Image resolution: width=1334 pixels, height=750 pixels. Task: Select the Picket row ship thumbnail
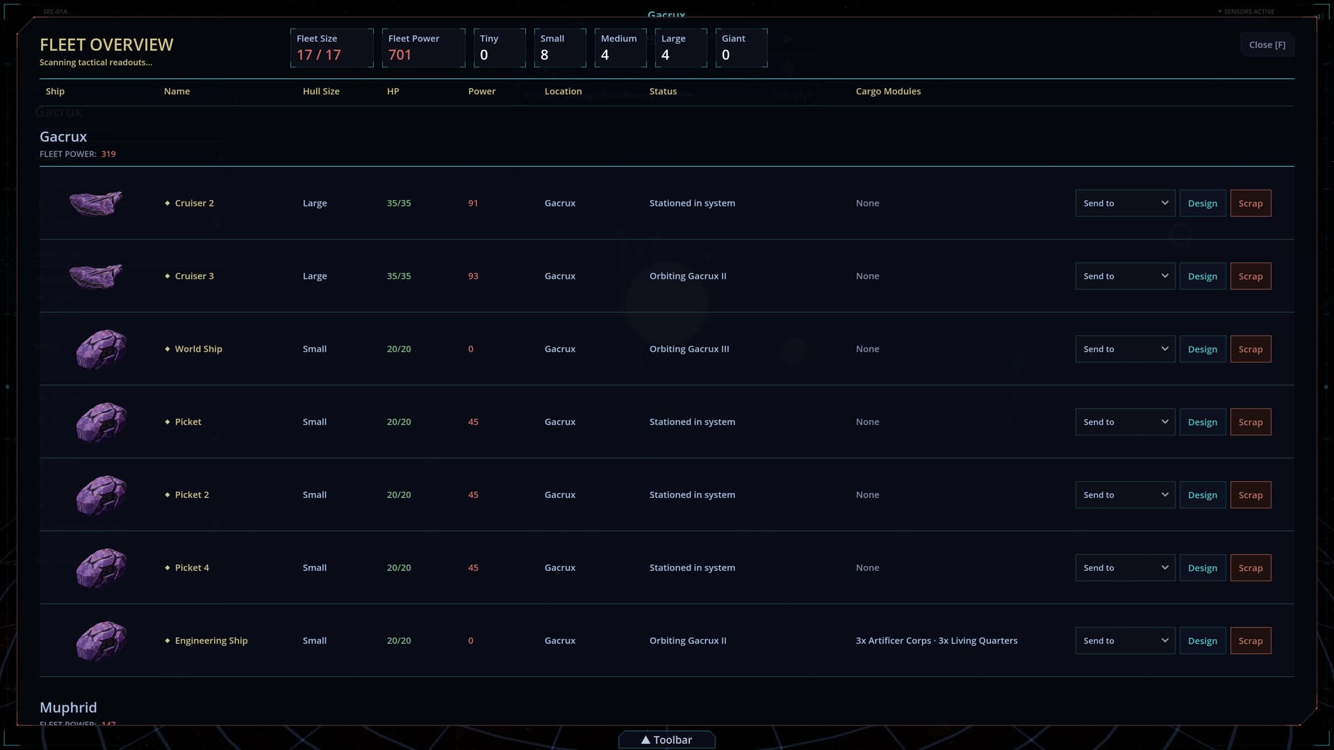101,422
